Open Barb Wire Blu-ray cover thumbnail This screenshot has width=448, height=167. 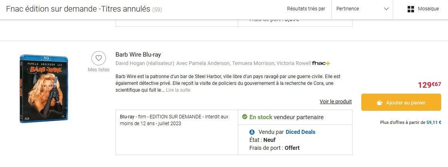coord(43,88)
